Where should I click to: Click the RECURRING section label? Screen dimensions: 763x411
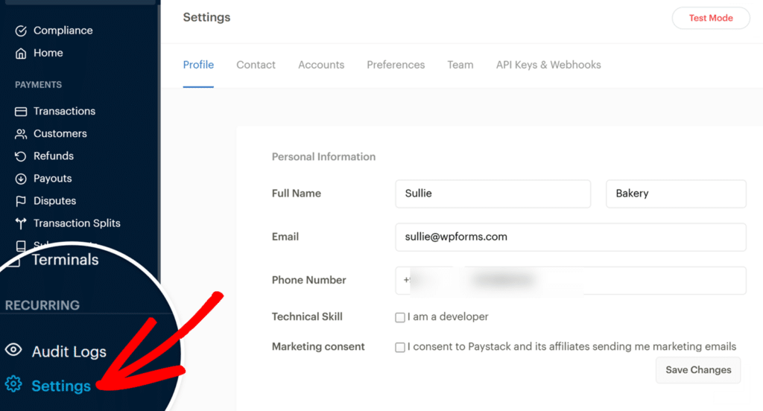pyautogui.click(x=42, y=305)
